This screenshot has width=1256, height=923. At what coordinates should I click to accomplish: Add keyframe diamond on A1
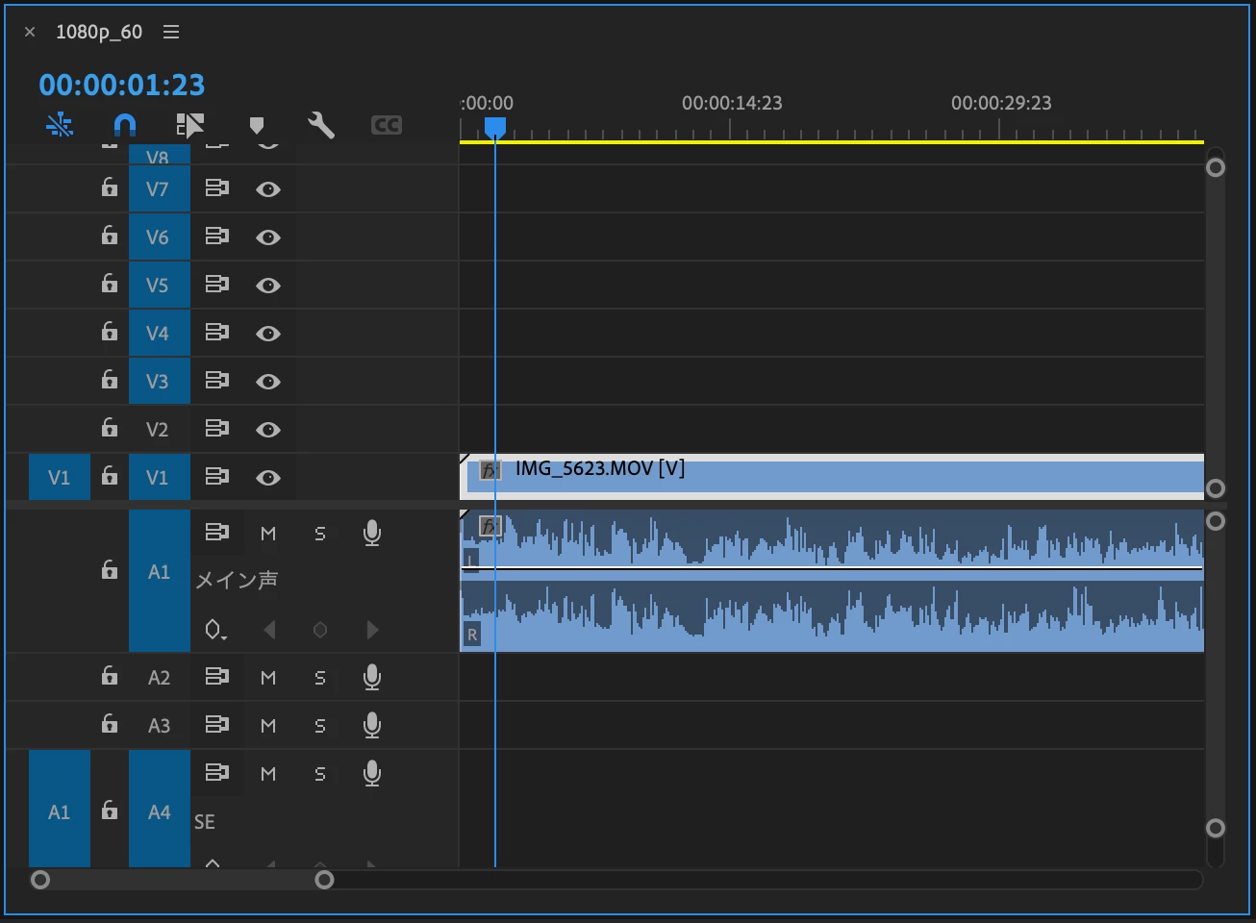320,630
